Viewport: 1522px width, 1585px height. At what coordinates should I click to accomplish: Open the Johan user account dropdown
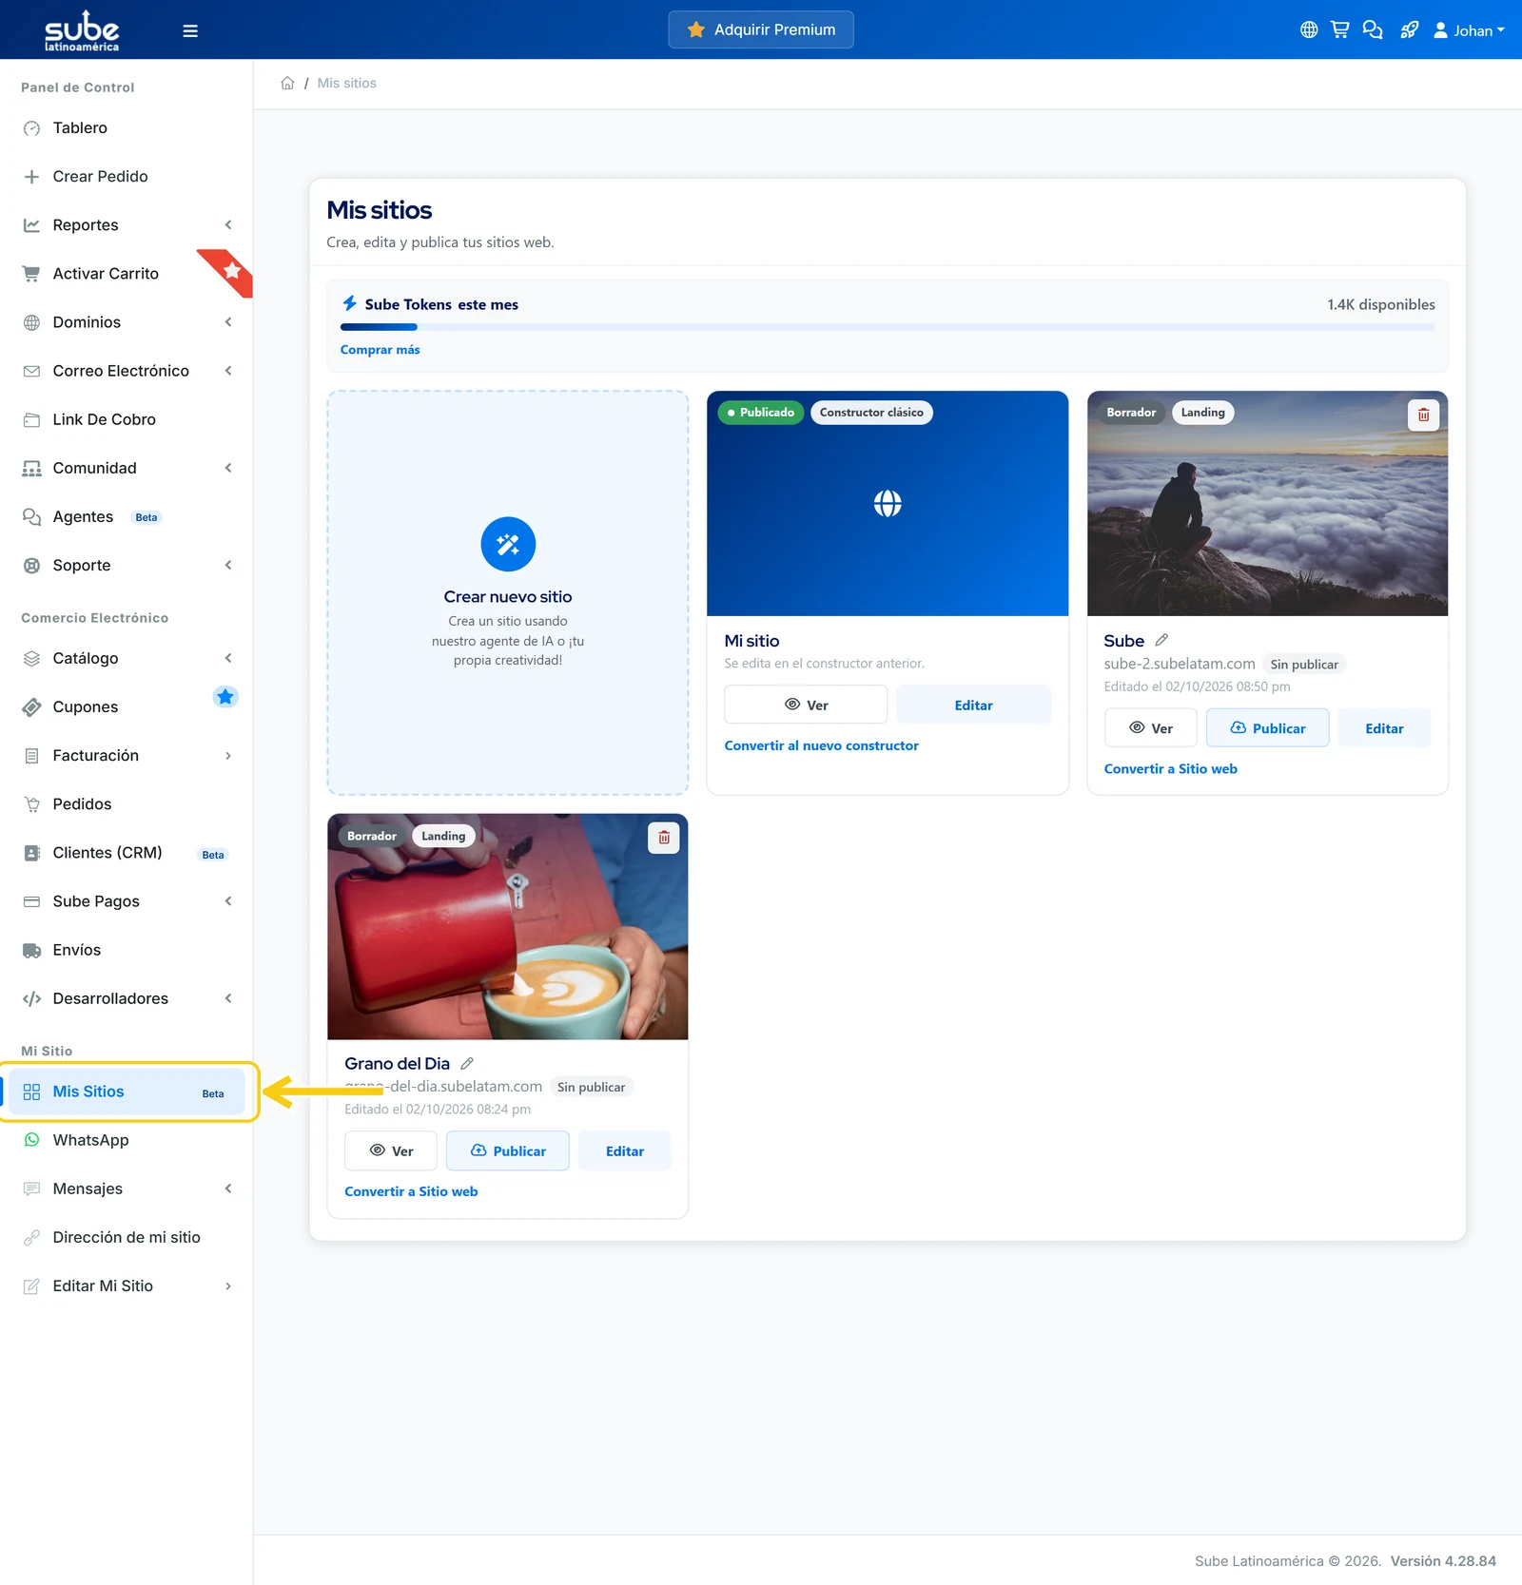[1469, 30]
